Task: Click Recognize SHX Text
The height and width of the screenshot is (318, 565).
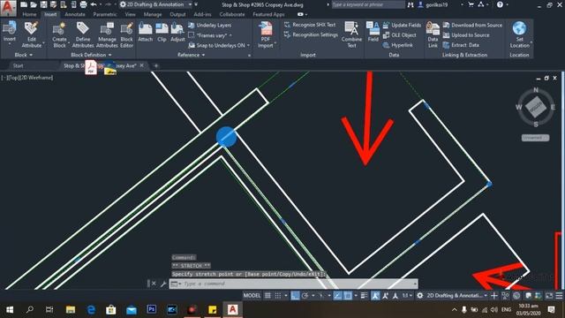Action: [310, 25]
